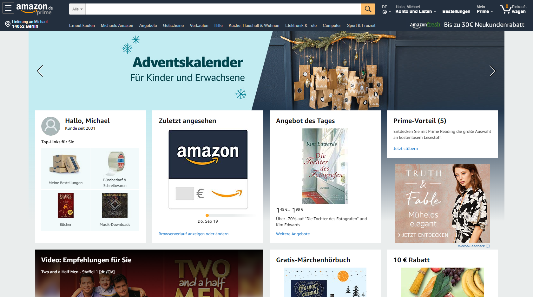Click the orange search magnifier button
This screenshot has height=297, width=533.
click(x=368, y=9)
